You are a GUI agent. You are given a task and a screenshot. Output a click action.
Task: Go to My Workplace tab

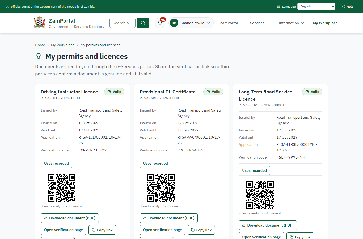(325, 23)
